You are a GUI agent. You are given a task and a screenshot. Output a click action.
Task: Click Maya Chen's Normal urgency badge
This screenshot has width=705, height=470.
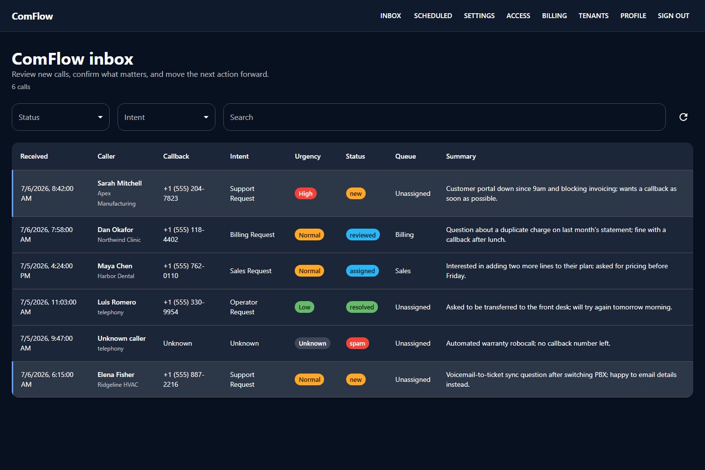tap(309, 271)
